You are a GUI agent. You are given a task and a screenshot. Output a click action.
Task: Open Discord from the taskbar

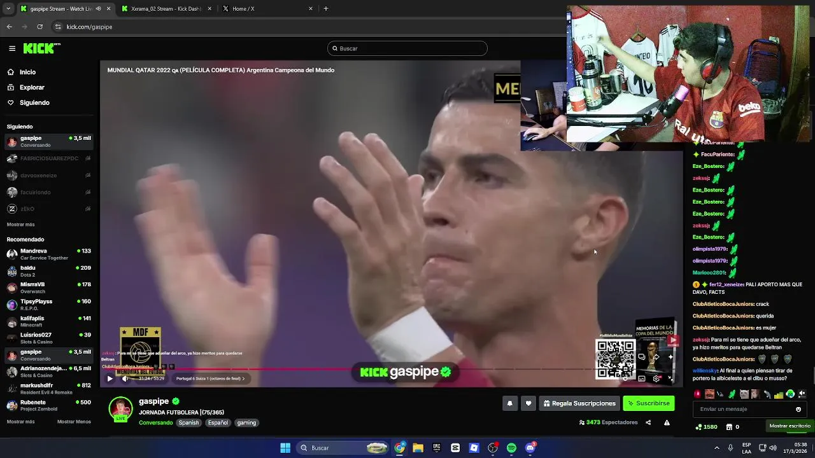click(x=530, y=448)
